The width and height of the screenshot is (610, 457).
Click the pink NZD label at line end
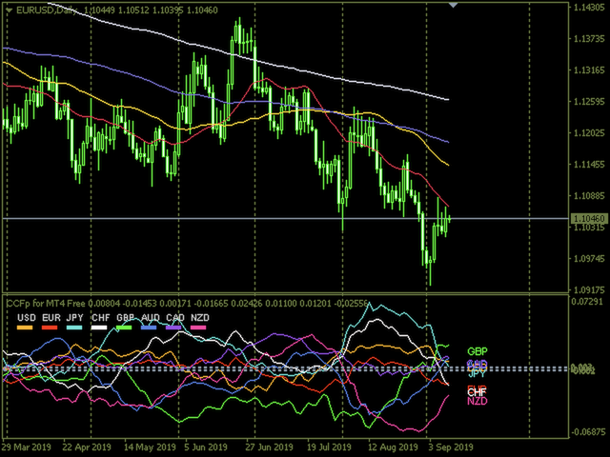478,402
